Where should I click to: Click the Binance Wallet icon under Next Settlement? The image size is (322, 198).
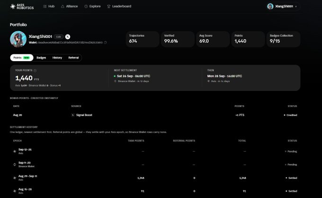(x=115, y=81)
